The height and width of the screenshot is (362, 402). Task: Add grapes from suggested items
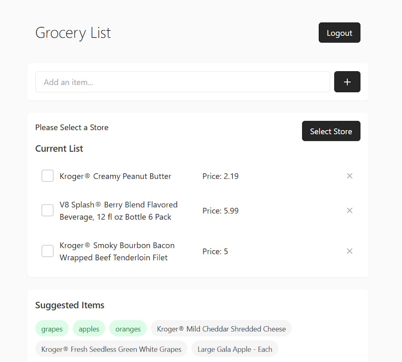tap(52, 328)
